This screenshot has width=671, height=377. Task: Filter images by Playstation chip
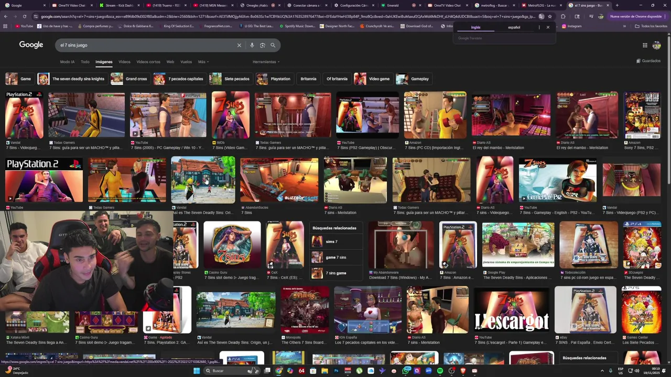274,79
